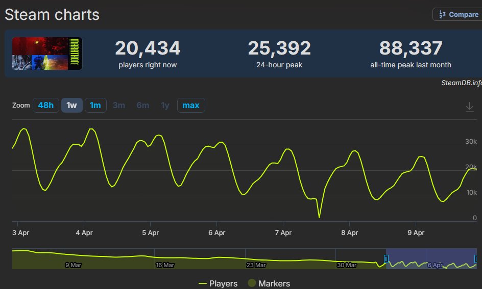Click the 25,392 24-hour peak figure
The height and width of the screenshot is (289, 482).
pos(279,48)
